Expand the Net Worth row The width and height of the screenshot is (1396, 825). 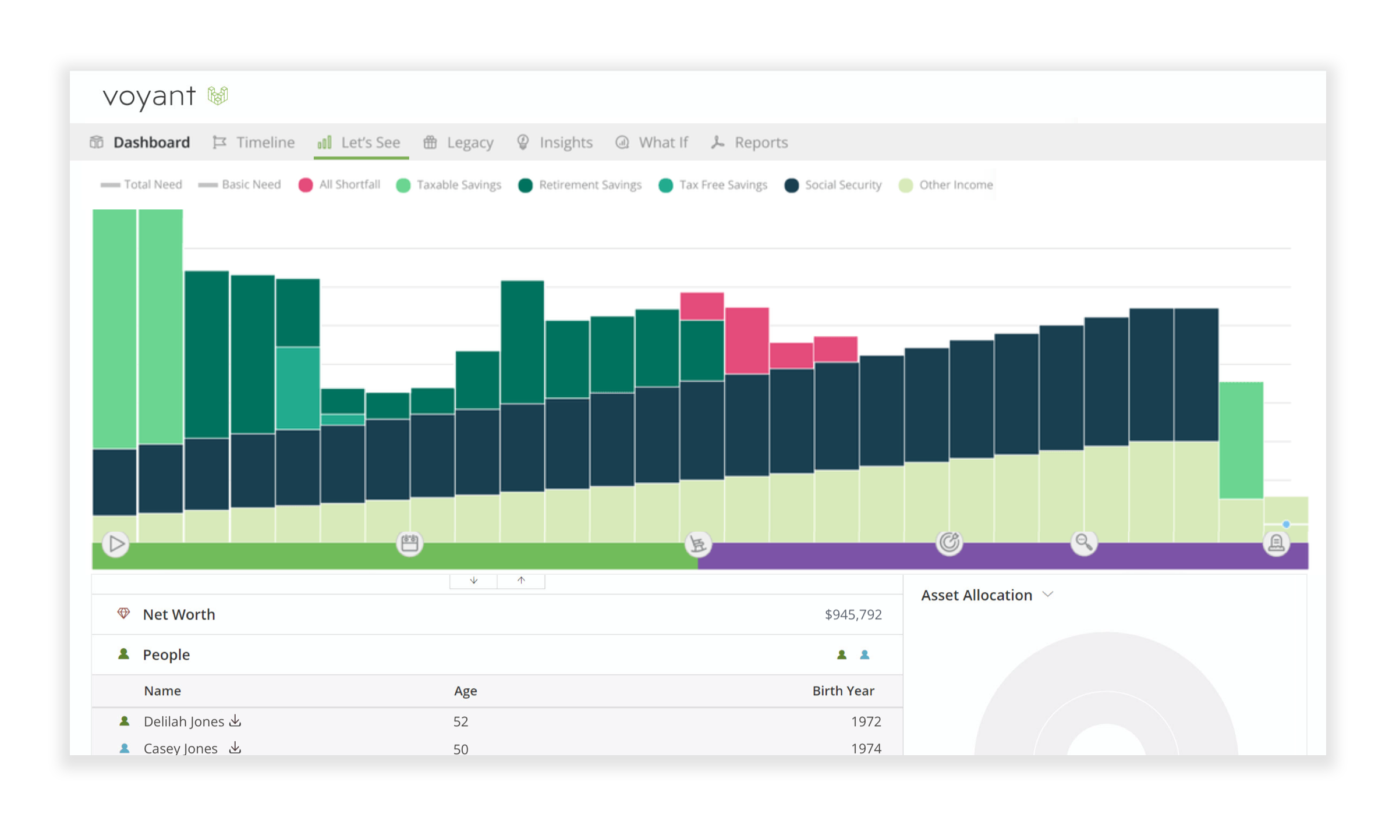coord(497,614)
